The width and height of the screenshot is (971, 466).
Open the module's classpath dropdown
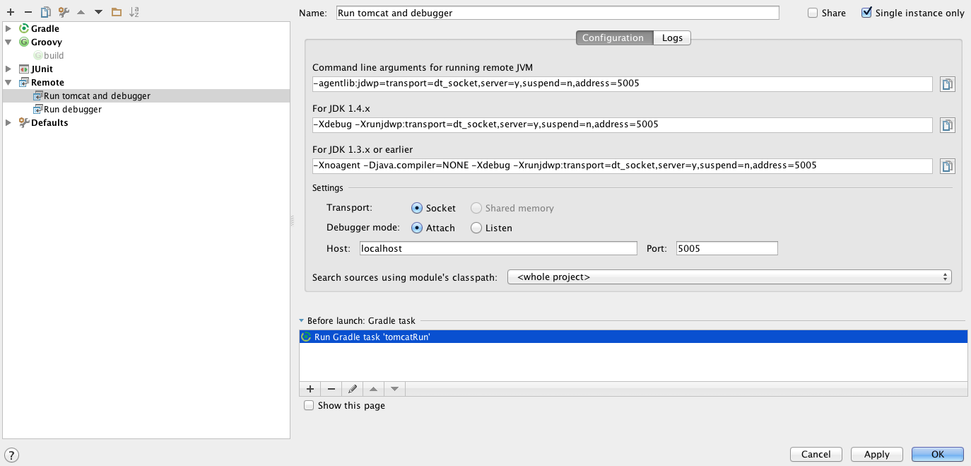[729, 277]
